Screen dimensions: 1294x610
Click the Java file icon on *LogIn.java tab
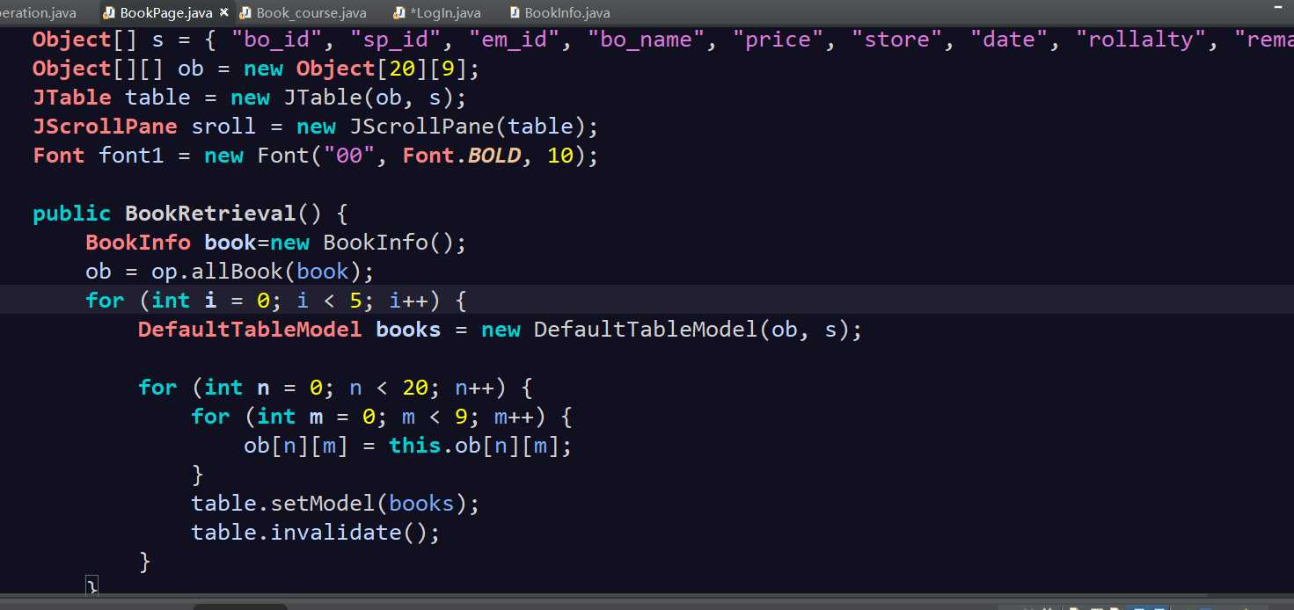[x=400, y=12]
